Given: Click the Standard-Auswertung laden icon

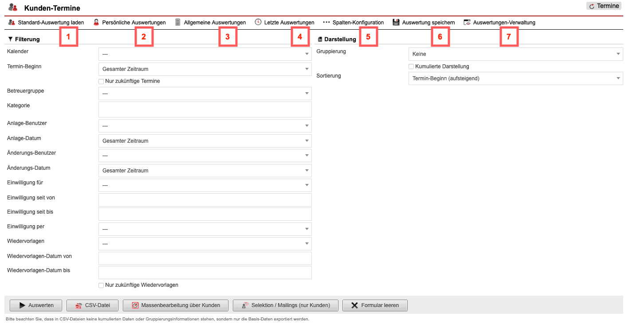Looking at the screenshot, I should pos(12,22).
